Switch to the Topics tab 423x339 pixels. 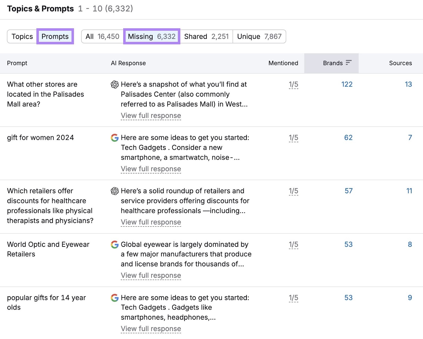22,36
